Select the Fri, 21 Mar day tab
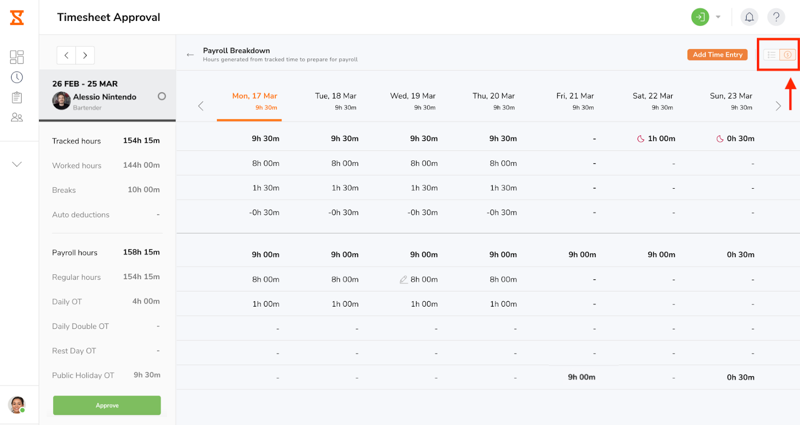The height and width of the screenshot is (425, 800). coord(575,101)
